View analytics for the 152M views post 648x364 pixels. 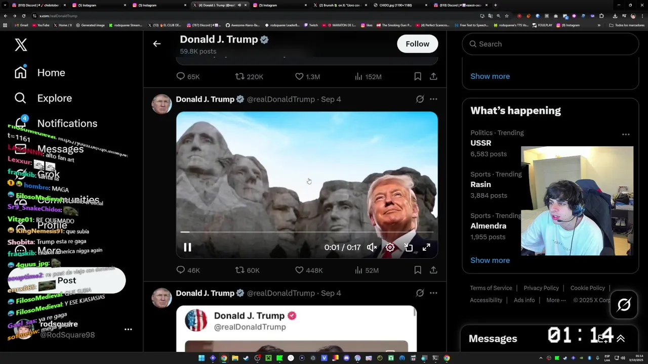tap(368, 77)
